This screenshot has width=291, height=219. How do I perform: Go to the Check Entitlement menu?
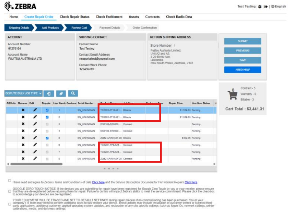pos(109,17)
